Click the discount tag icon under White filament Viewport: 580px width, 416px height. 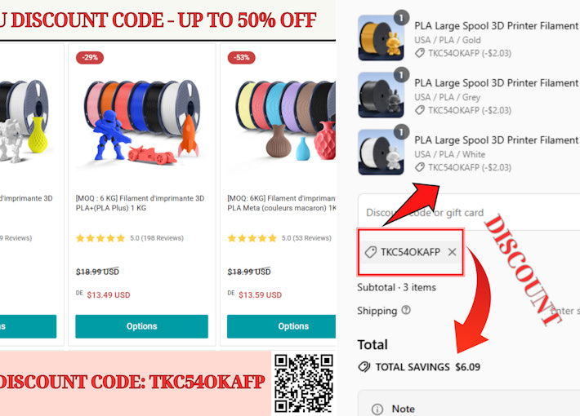tap(419, 167)
